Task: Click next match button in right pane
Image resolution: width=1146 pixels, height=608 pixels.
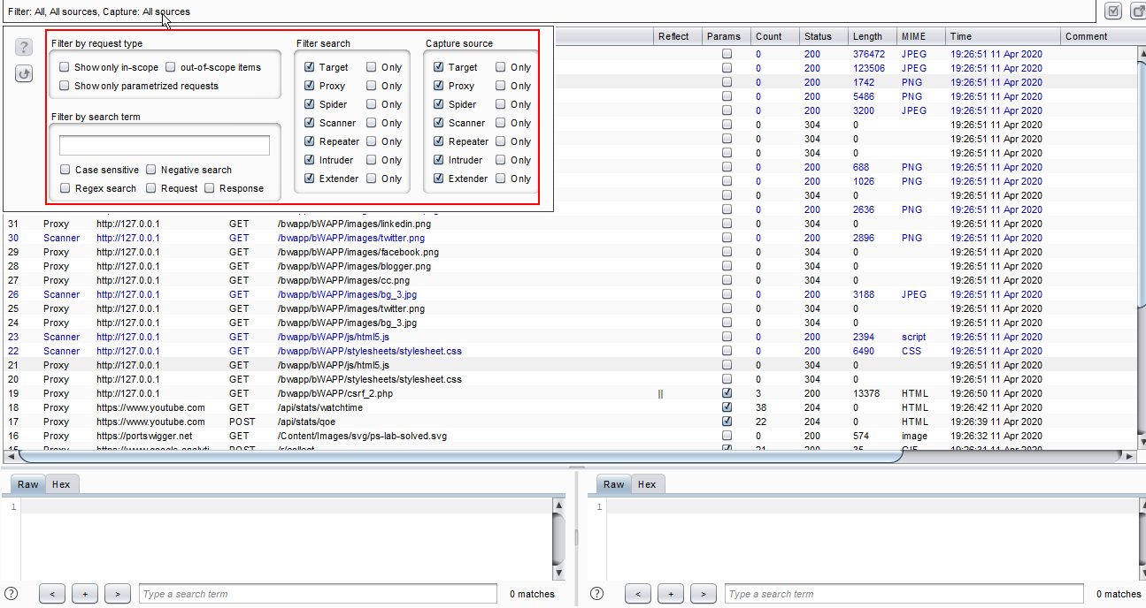Action: point(704,594)
